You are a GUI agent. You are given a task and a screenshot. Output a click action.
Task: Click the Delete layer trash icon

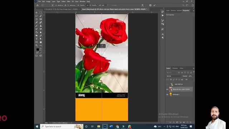tap(191, 122)
